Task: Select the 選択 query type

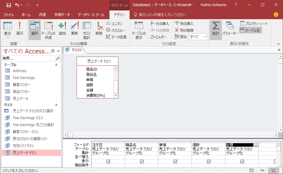Action: (34, 30)
